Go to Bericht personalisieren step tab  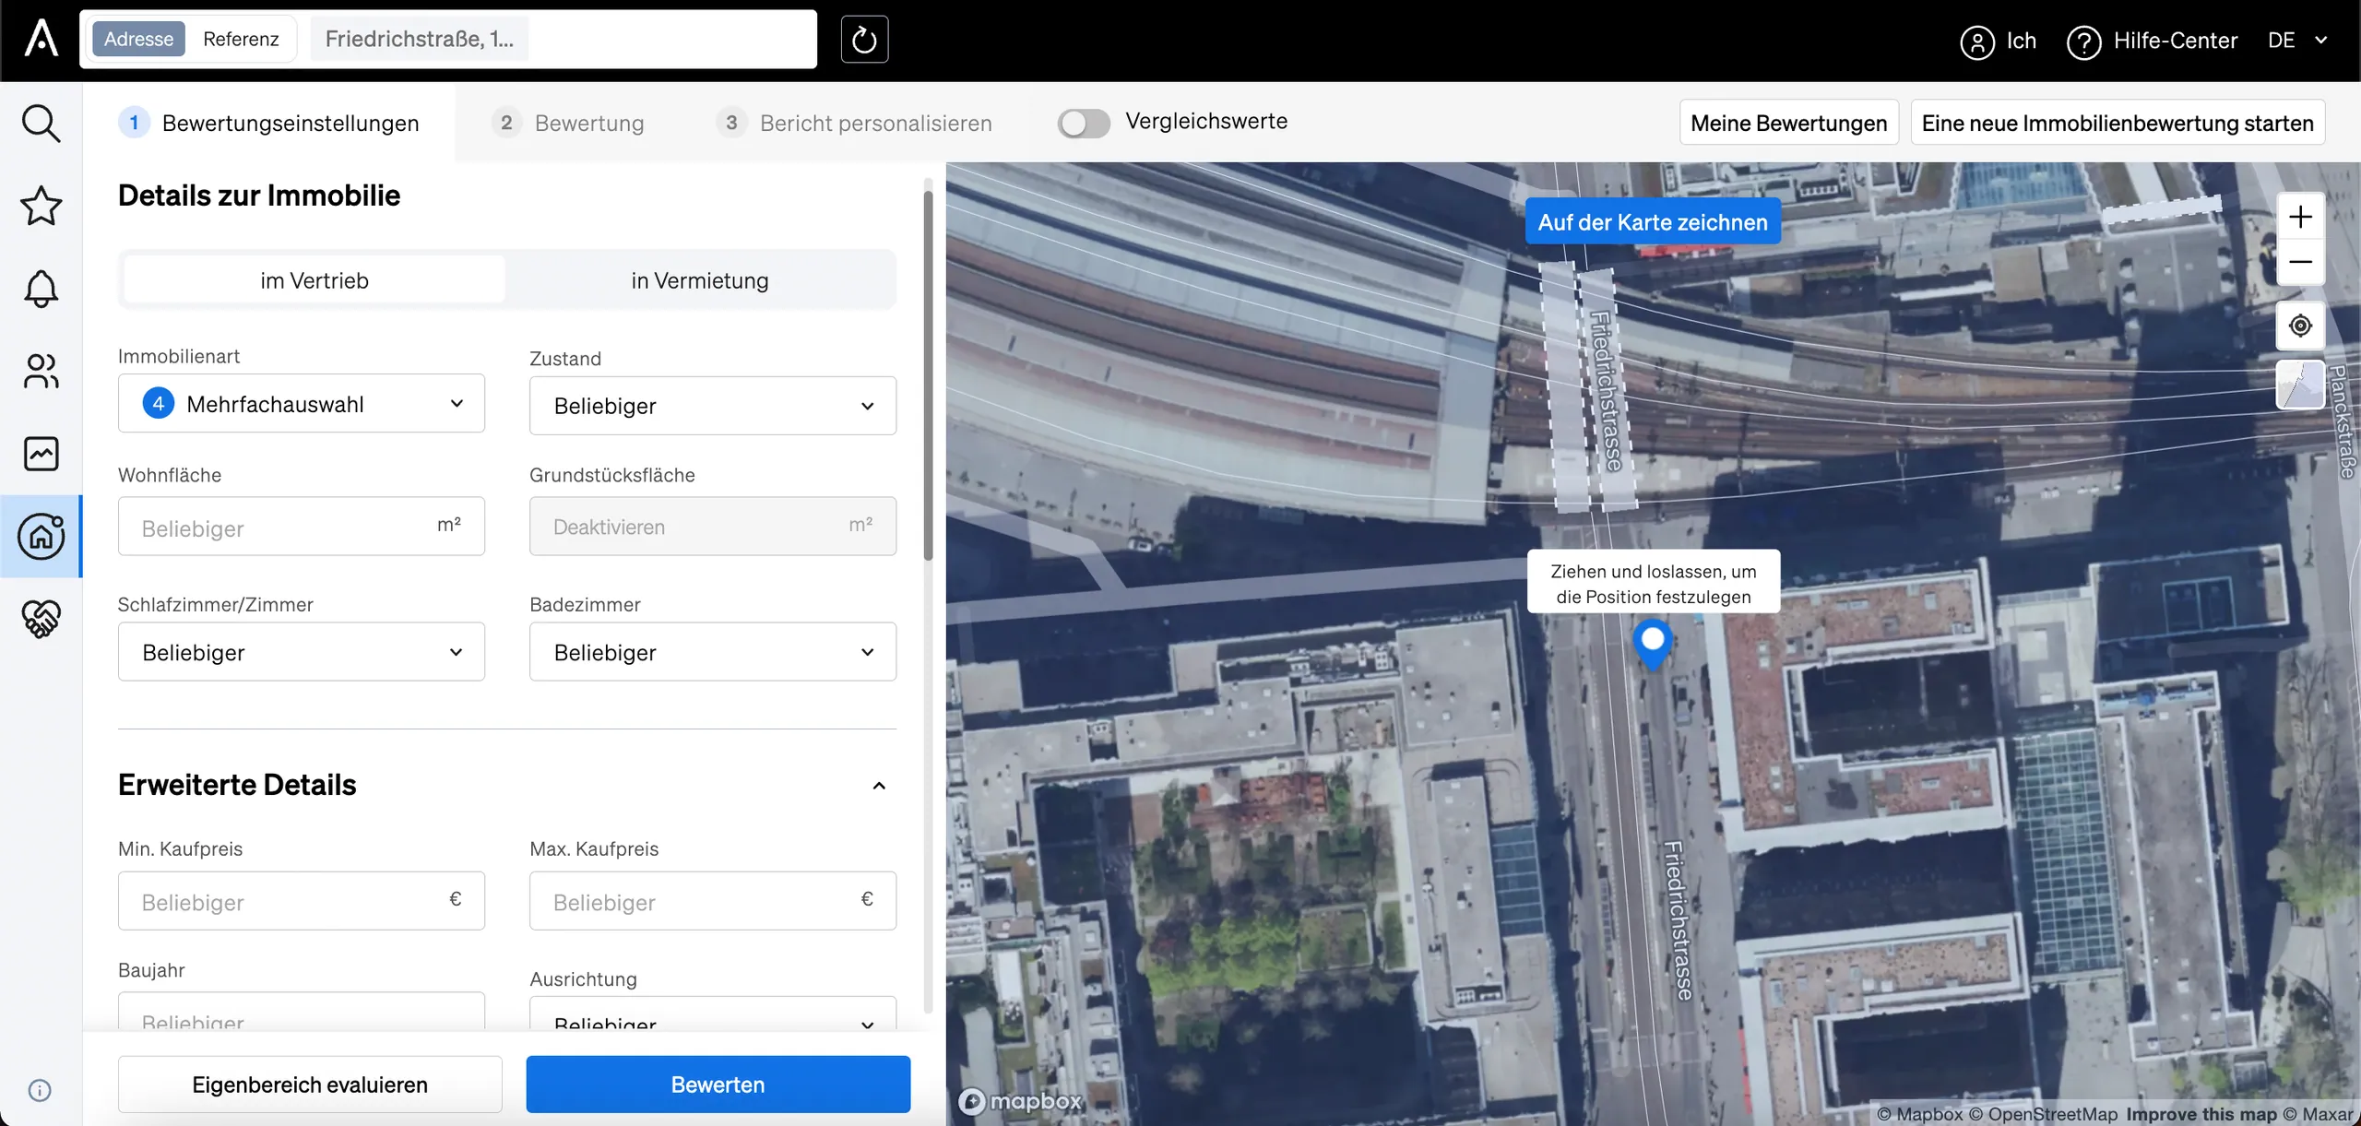(x=855, y=123)
